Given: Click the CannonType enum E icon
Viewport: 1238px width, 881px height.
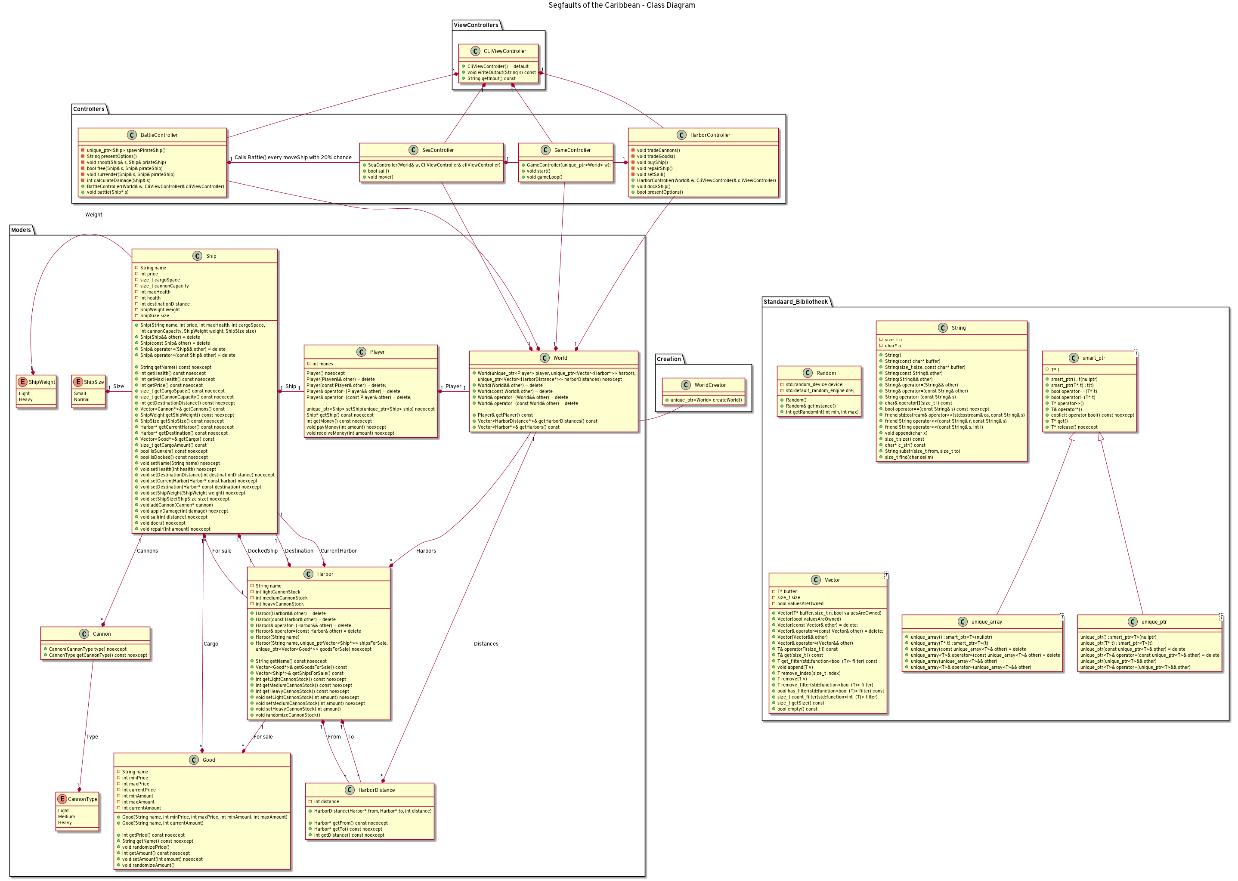Looking at the screenshot, I should pos(62,799).
